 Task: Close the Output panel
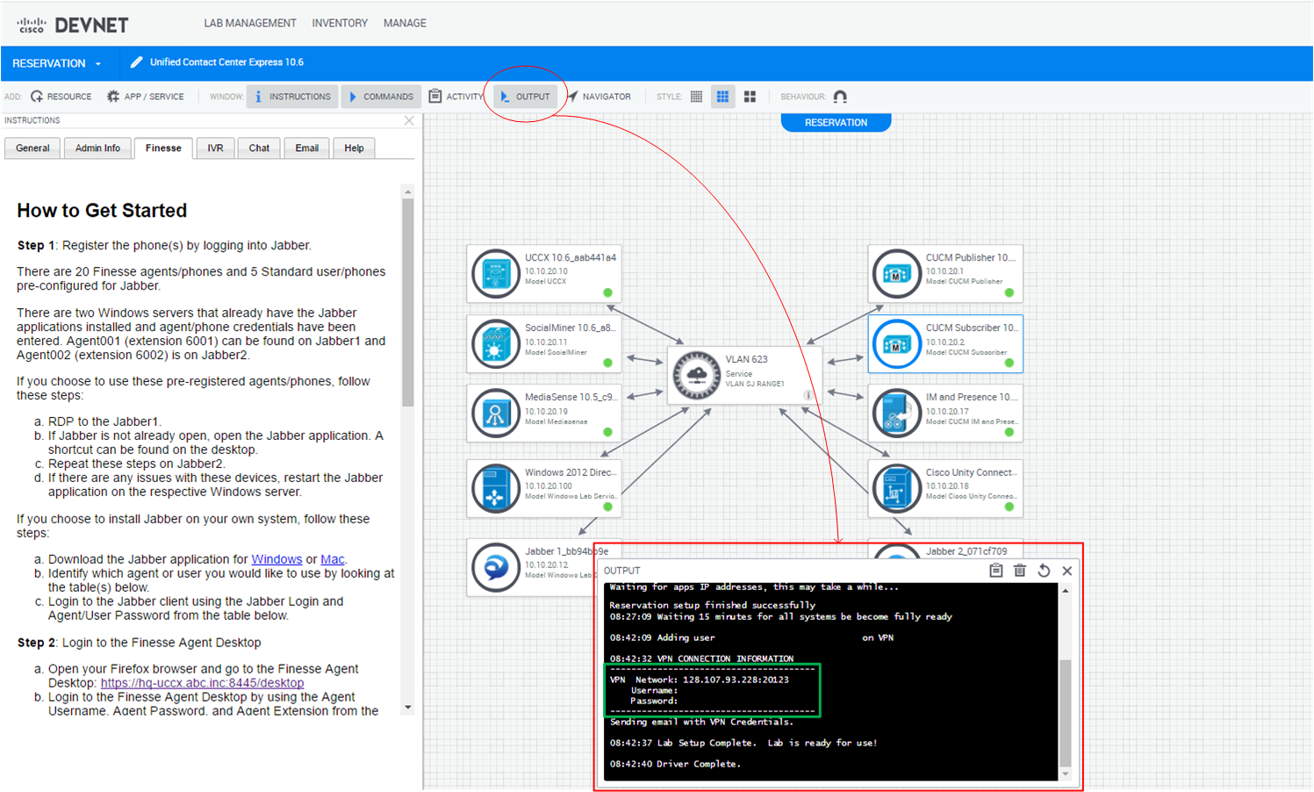[1067, 571]
